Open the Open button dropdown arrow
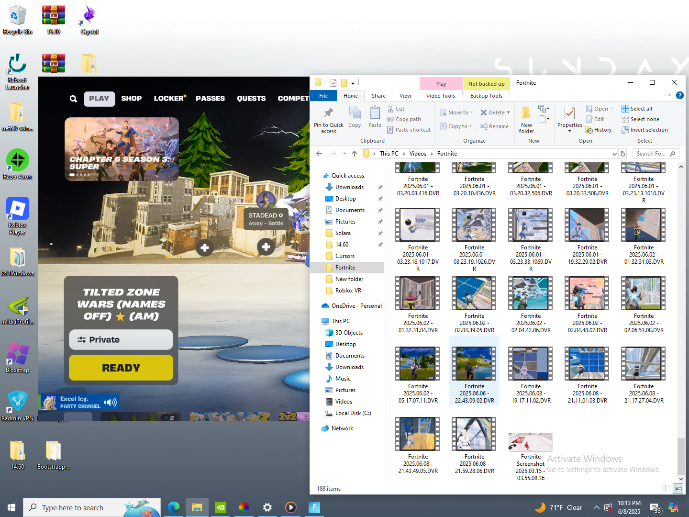This screenshot has height=517, width=689. (611, 109)
